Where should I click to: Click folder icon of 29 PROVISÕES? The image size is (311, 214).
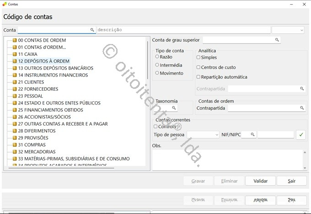(x=15, y=137)
